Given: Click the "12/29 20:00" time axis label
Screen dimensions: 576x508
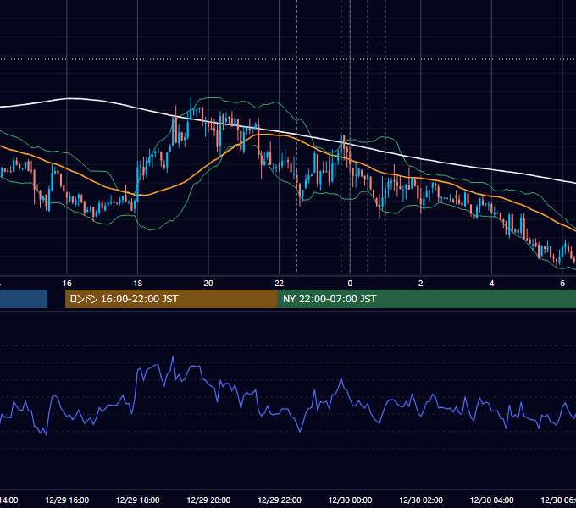Looking at the screenshot, I should pyautogui.click(x=208, y=500).
